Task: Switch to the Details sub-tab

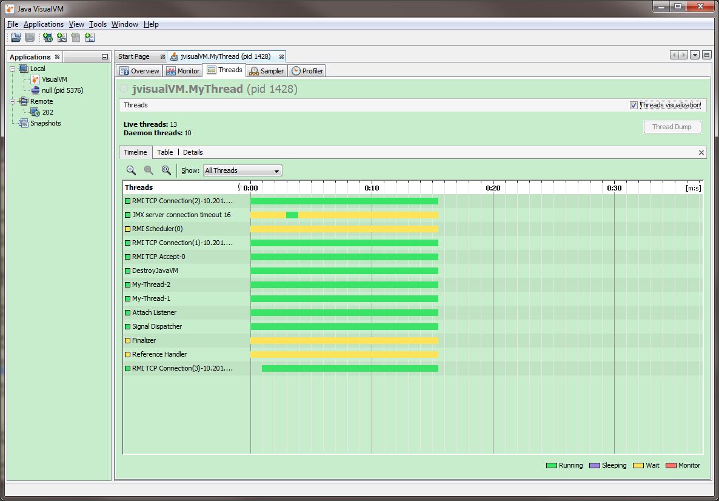Action: pos(193,152)
